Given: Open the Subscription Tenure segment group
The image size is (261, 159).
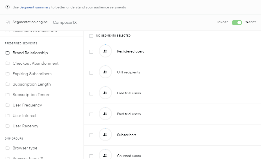Looking at the screenshot, I should coord(31,95).
